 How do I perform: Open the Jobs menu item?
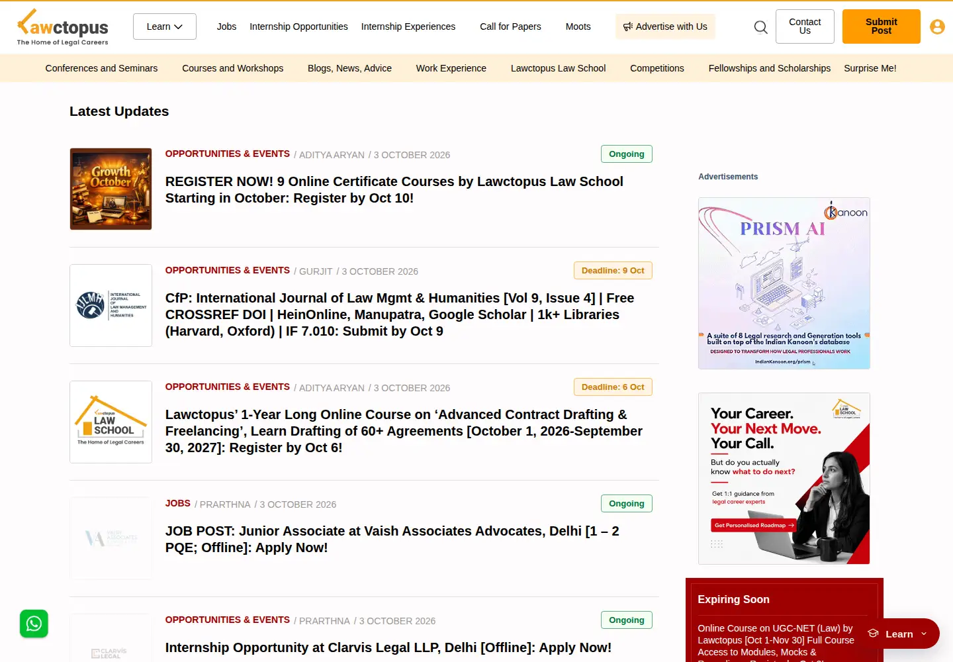pos(226,26)
